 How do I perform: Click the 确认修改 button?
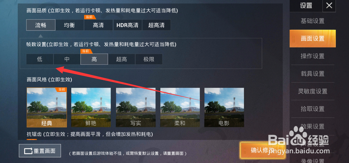(262, 150)
